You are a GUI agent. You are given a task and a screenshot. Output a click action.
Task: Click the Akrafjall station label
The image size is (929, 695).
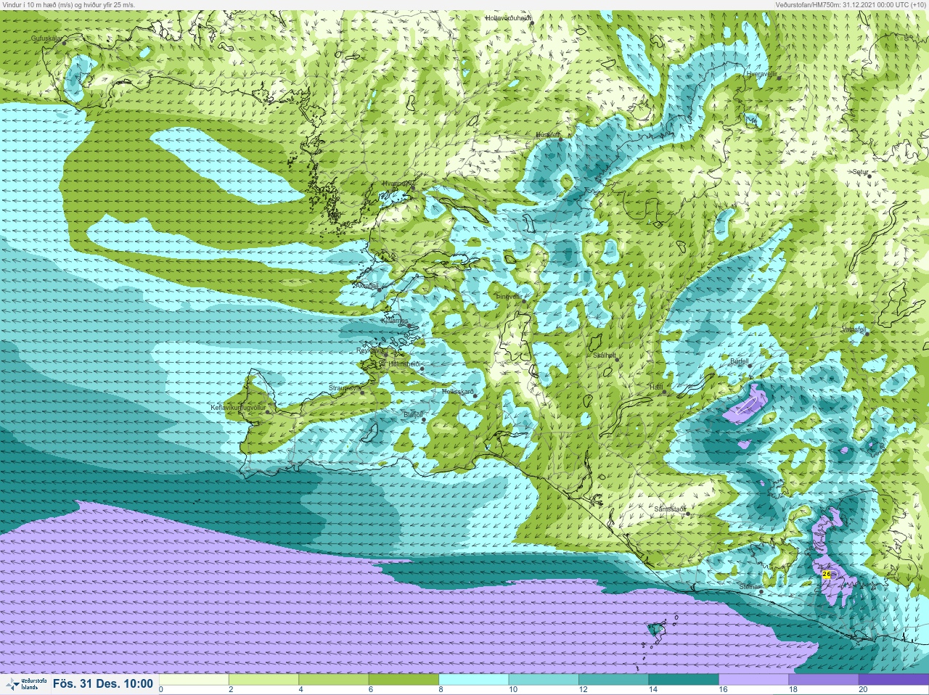tap(367, 286)
